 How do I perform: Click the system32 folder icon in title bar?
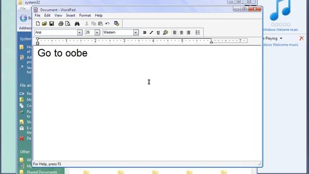click(x=20, y=2)
